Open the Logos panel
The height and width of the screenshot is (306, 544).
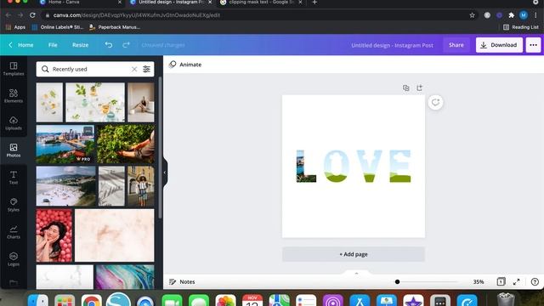tap(14, 259)
